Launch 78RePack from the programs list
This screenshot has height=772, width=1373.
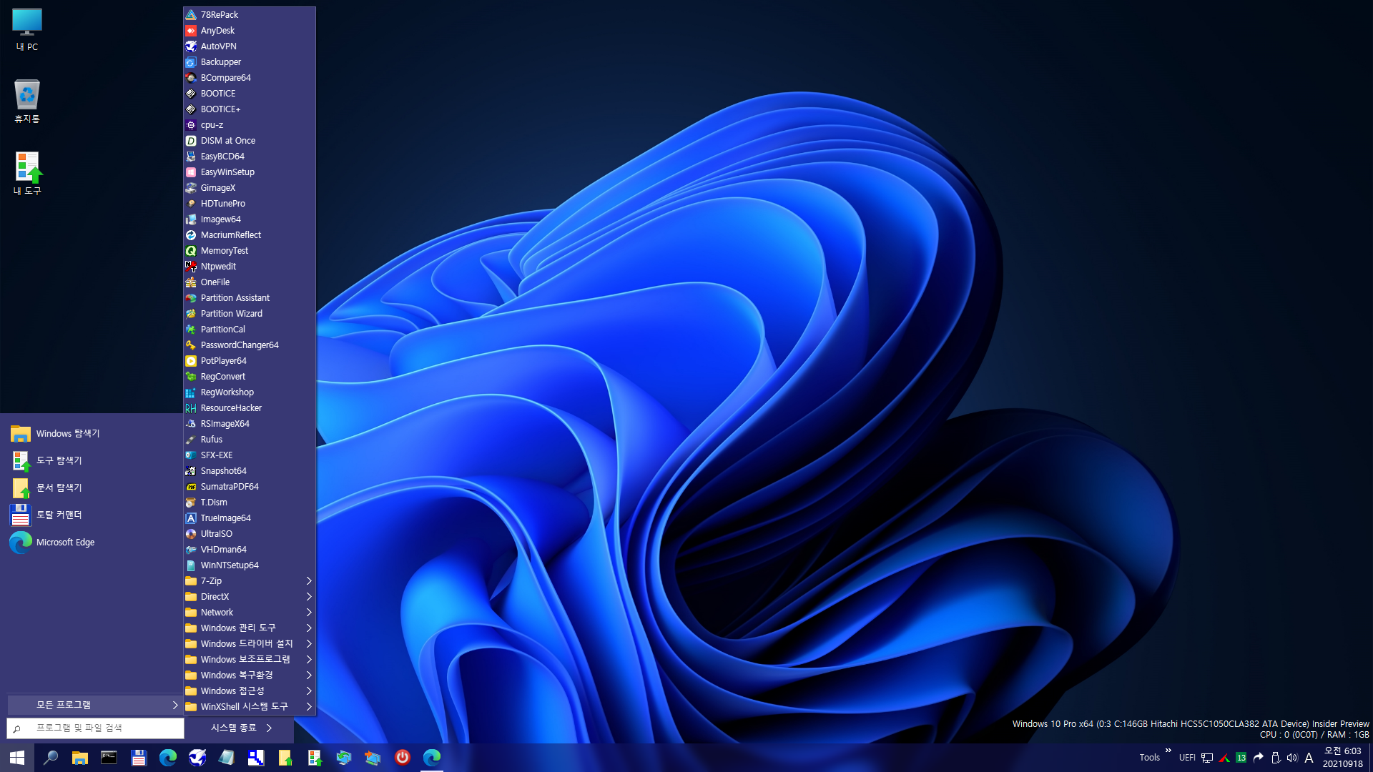point(249,14)
